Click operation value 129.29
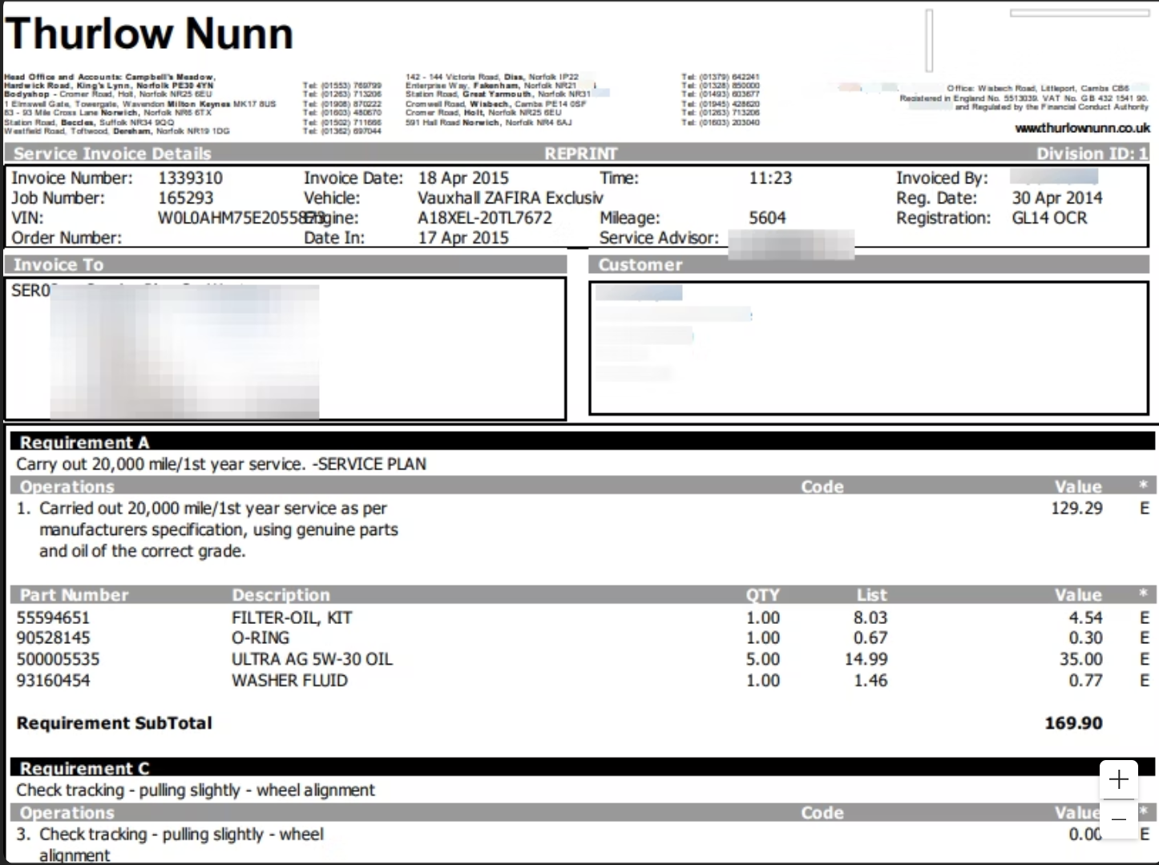Screen dimensions: 1159x865 pyautogui.click(x=1076, y=508)
